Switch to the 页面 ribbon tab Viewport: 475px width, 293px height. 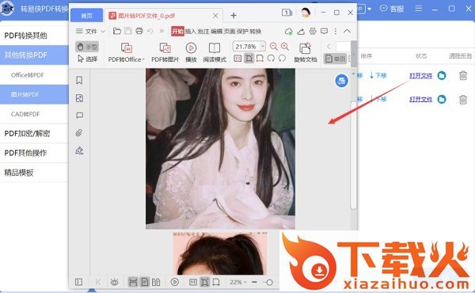tap(230, 31)
